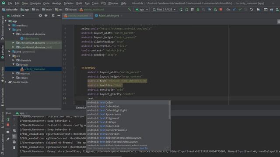Open Project panel settings gear
Viewport: 280px width, 157px height.
53,16
